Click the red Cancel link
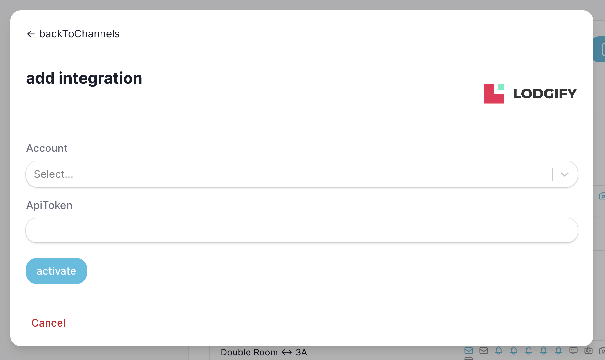This screenshot has height=360, width=605. tap(48, 323)
